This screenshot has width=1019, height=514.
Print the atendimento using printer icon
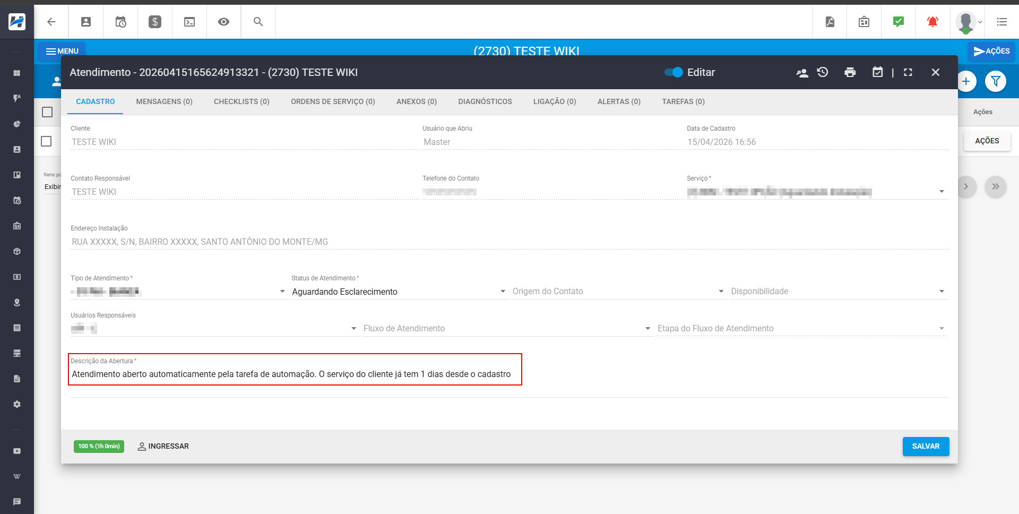click(x=850, y=72)
